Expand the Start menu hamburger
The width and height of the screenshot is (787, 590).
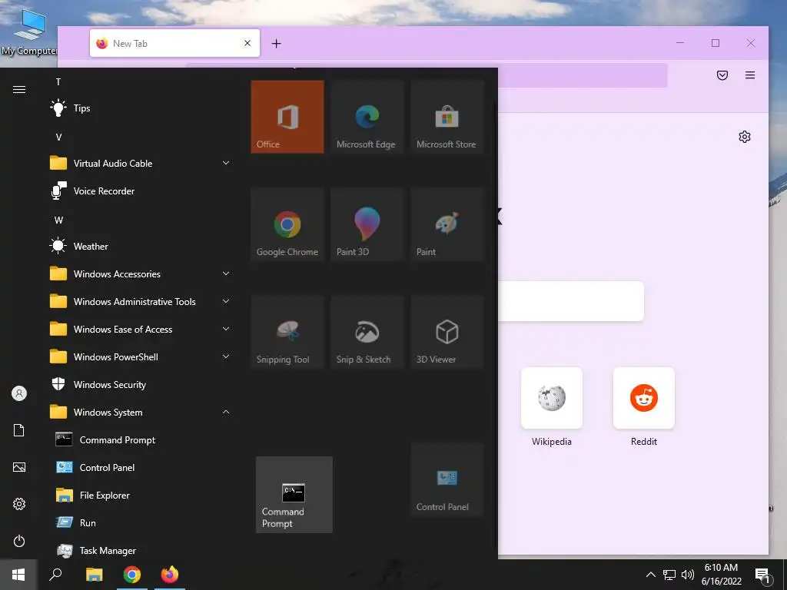[x=19, y=89]
